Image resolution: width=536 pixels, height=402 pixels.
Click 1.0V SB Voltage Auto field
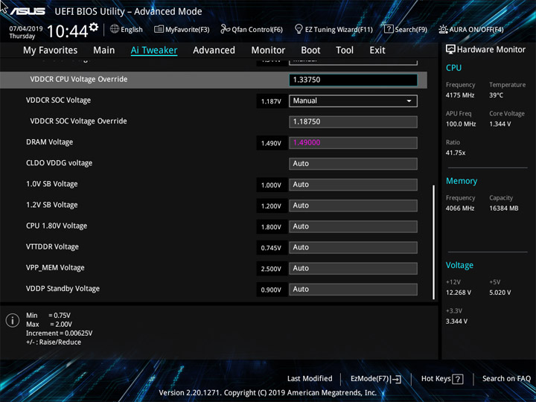pos(353,185)
